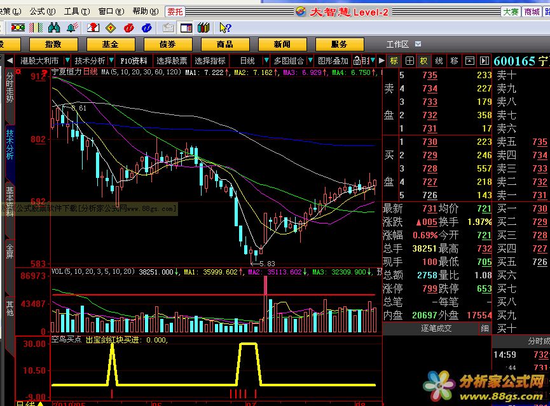Click the traffic light icon in toolbar

[18, 28]
